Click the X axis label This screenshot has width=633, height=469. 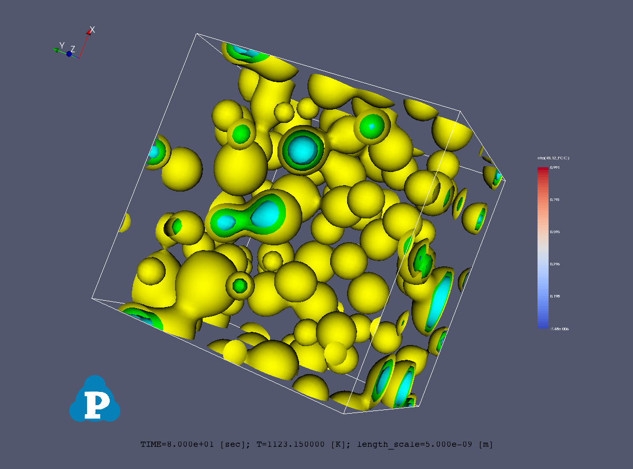point(92,30)
